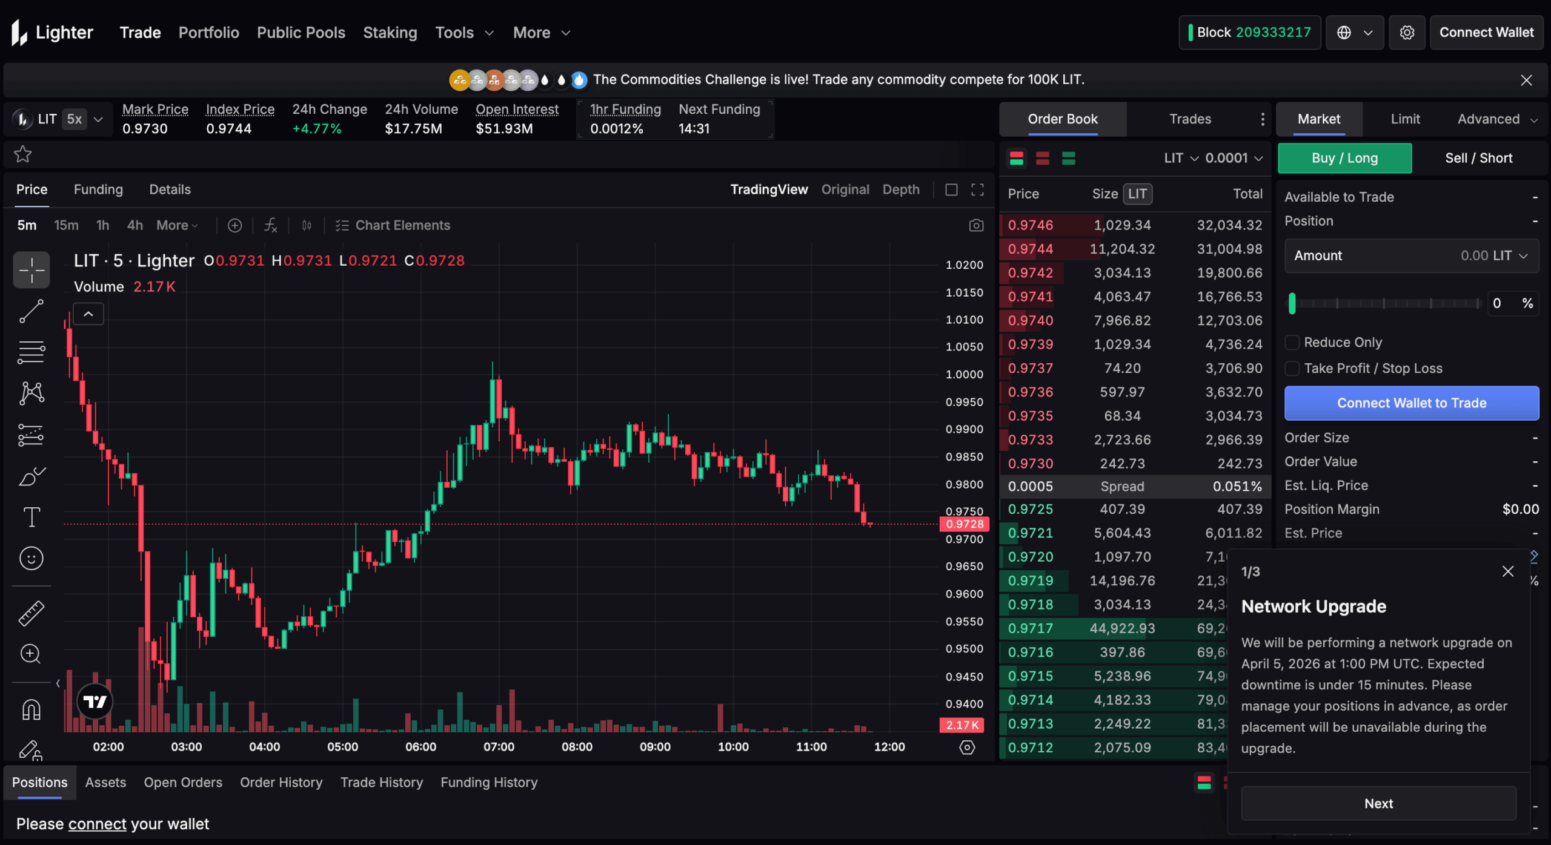
Task: Enter chart fullscreen mode
Action: (x=977, y=189)
